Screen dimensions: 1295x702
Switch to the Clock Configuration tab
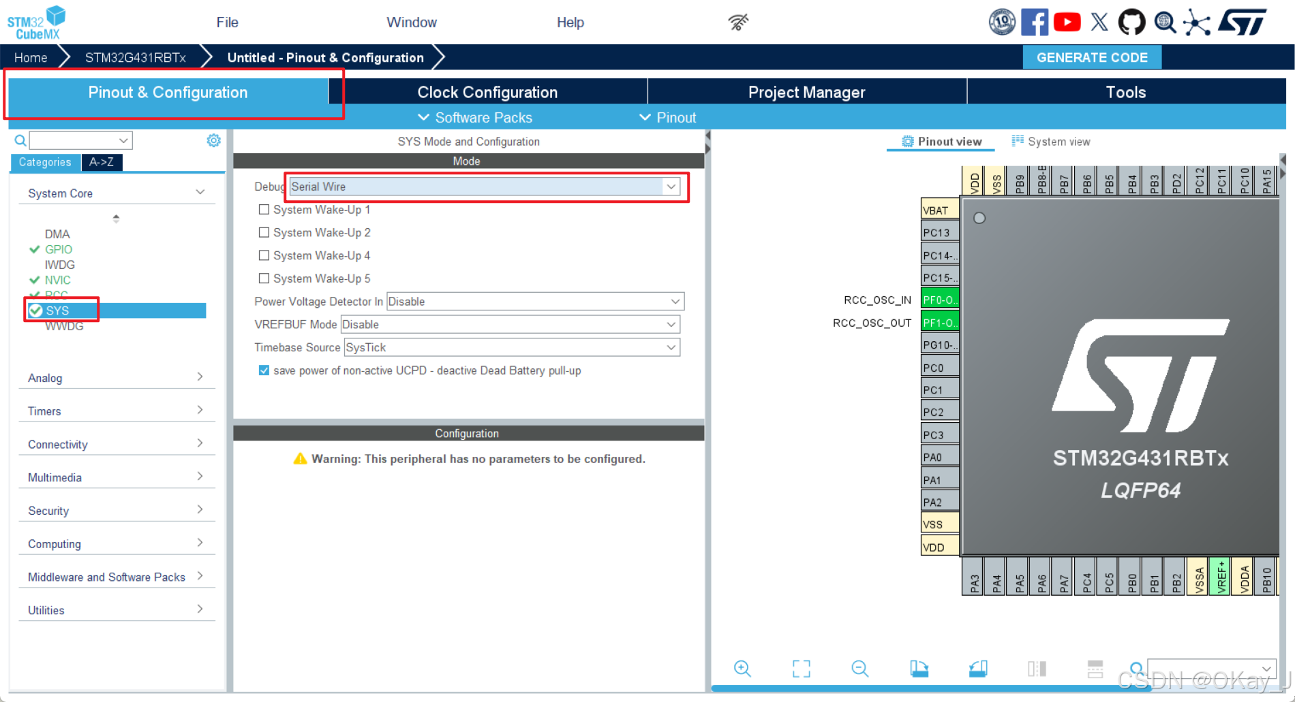(x=487, y=92)
